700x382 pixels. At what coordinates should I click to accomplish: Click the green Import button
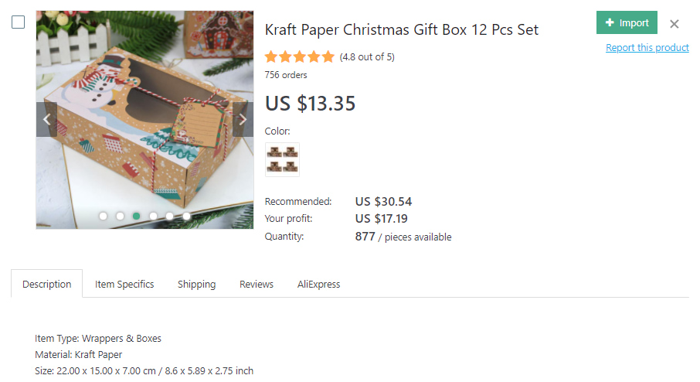click(627, 23)
